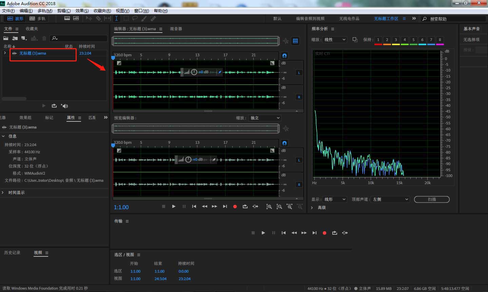Toggle the L channel in upper editor
488x292 pixels.
tap(299, 73)
